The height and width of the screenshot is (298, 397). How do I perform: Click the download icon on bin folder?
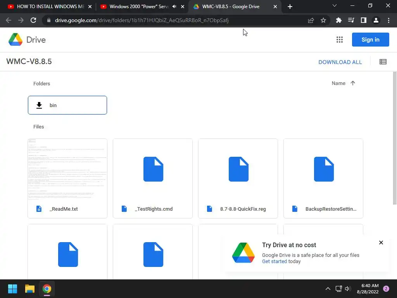(39, 105)
